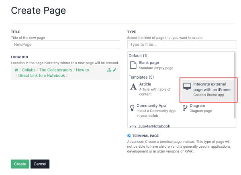The image size is (241, 175).
Task: Click the pencil icon to edit location
Action: [114, 70]
